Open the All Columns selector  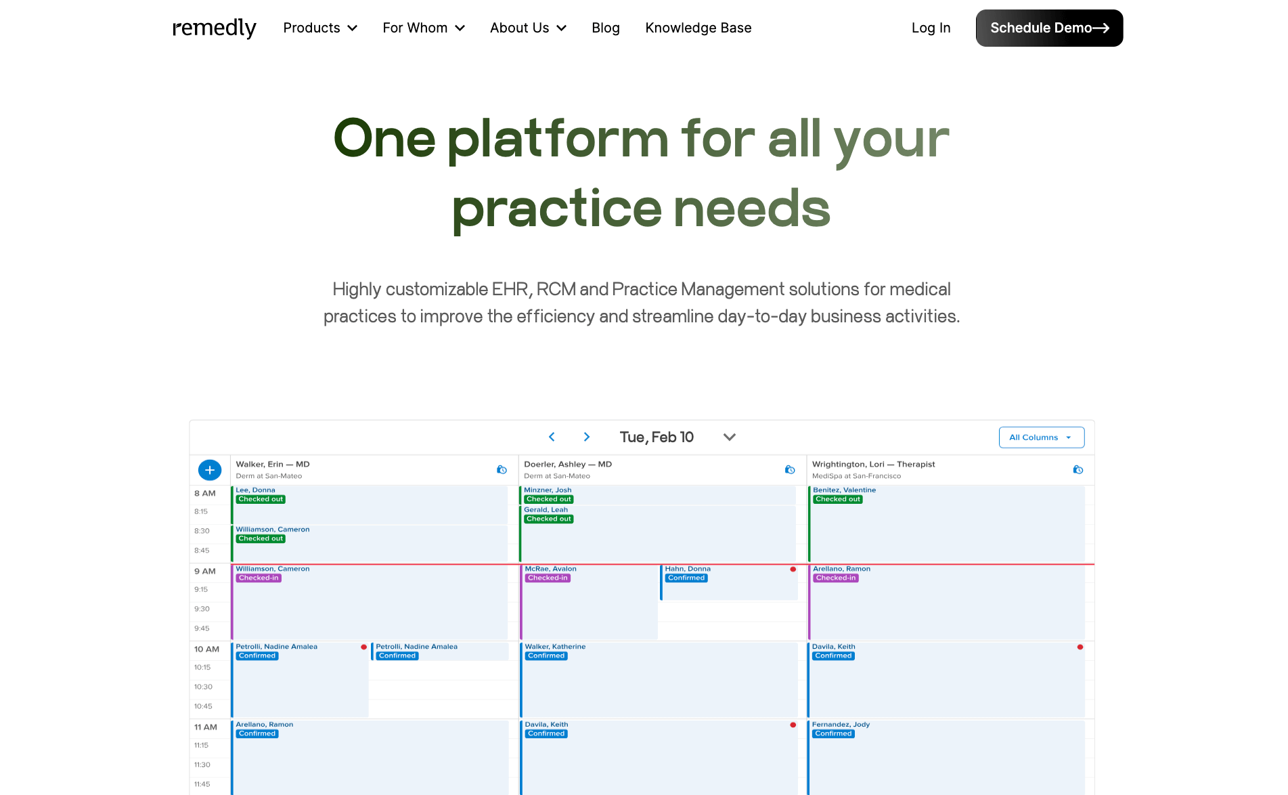(x=1041, y=437)
